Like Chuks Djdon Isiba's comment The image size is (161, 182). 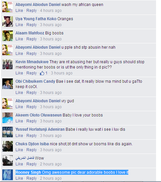19,150
